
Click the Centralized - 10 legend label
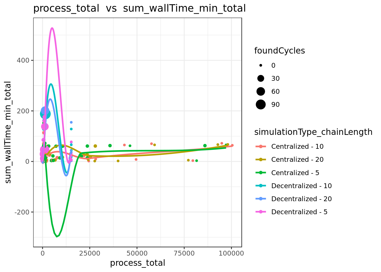(x=297, y=146)
